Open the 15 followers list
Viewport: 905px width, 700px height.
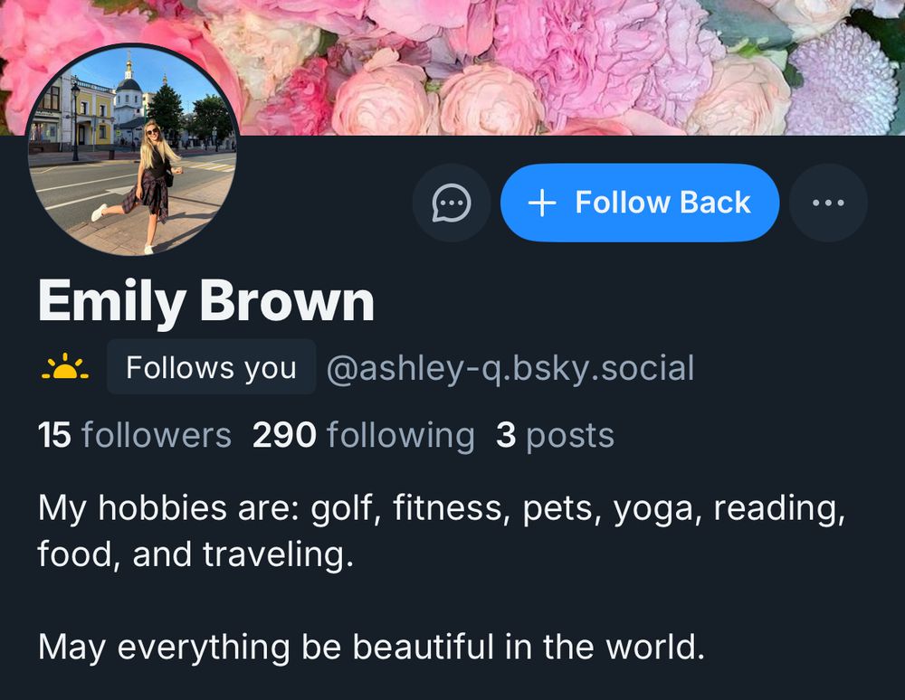click(134, 435)
